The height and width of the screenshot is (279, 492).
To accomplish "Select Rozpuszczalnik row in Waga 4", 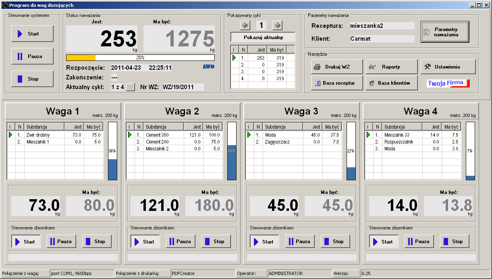I will coord(413,142).
